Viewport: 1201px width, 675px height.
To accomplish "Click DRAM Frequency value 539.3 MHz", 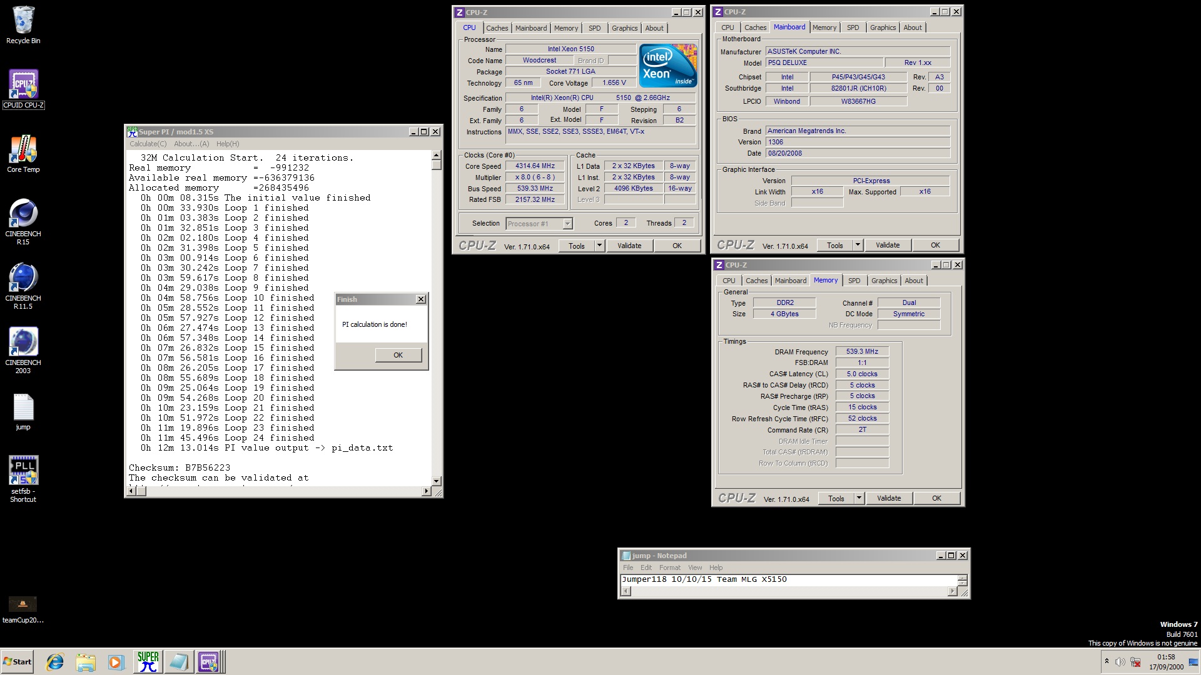I will (x=862, y=352).
